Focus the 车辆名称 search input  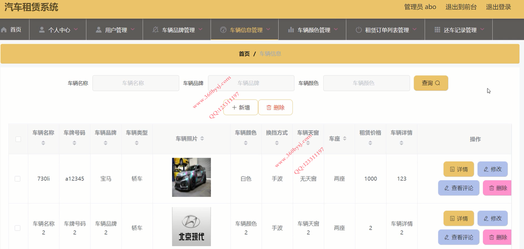pos(136,83)
